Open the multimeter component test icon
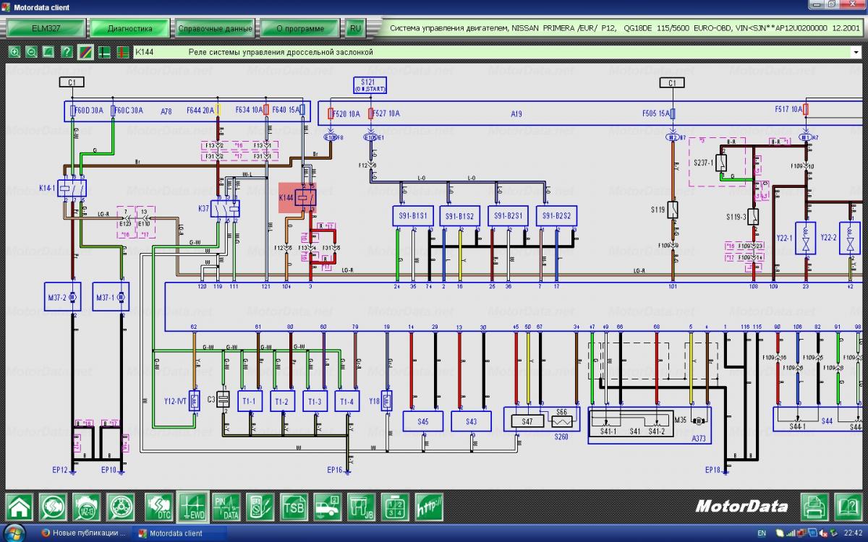Viewport: 868px width, 542px height. tap(260, 507)
